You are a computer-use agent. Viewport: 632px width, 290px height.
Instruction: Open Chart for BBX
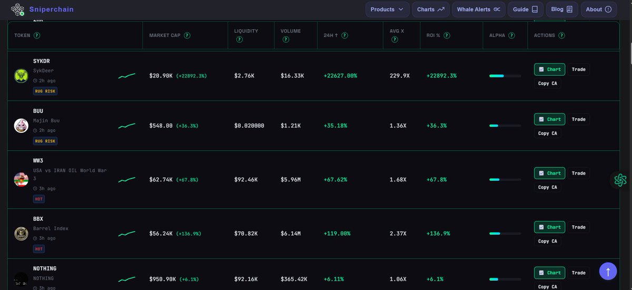[x=550, y=227]
